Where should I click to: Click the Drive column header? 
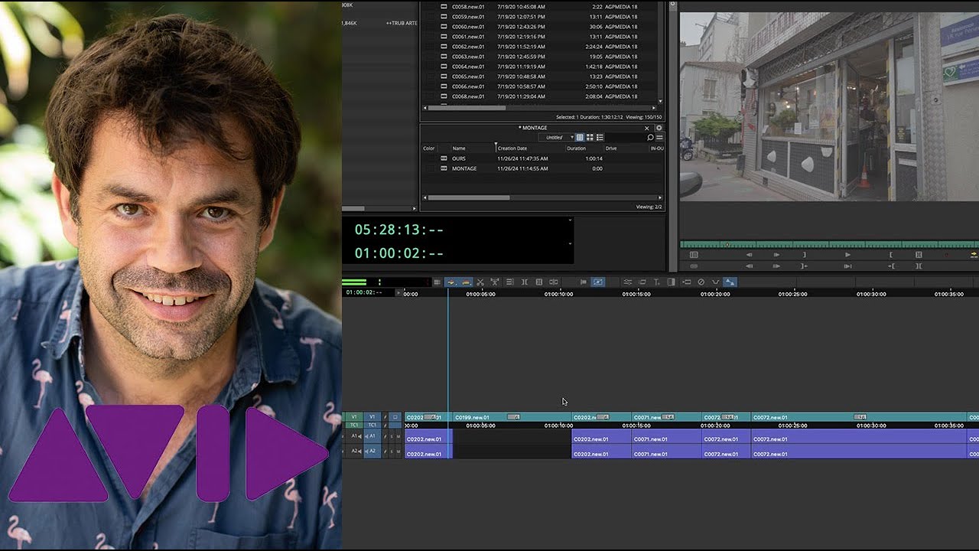pos(611,148)
